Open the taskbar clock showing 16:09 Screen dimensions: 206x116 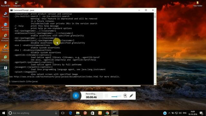[192, 113]
